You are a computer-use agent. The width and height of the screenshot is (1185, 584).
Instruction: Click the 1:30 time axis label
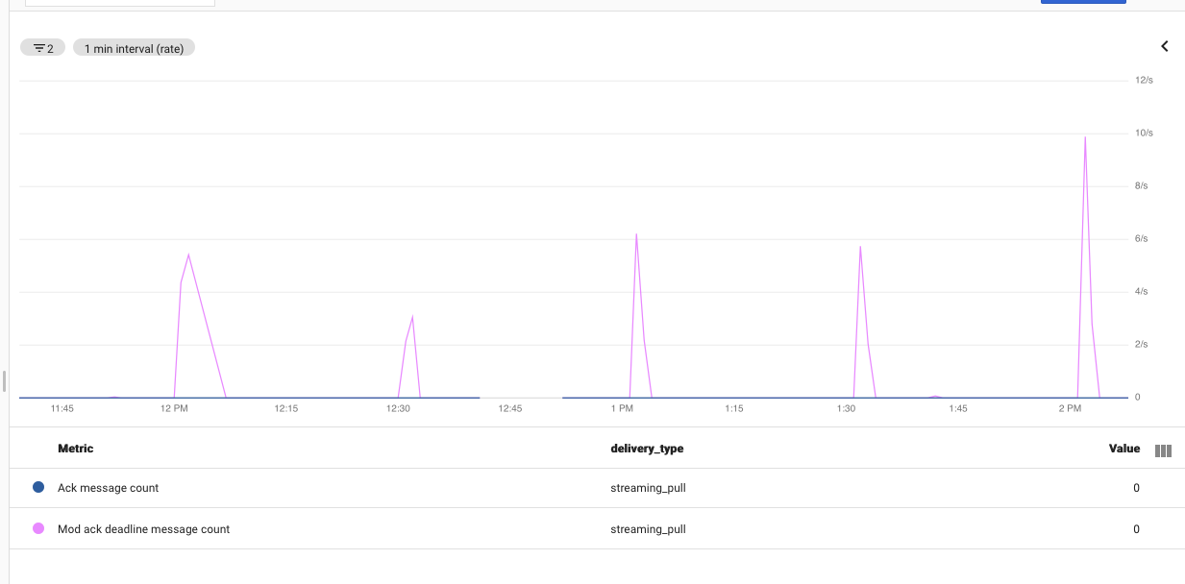click(x=846, y=408)
